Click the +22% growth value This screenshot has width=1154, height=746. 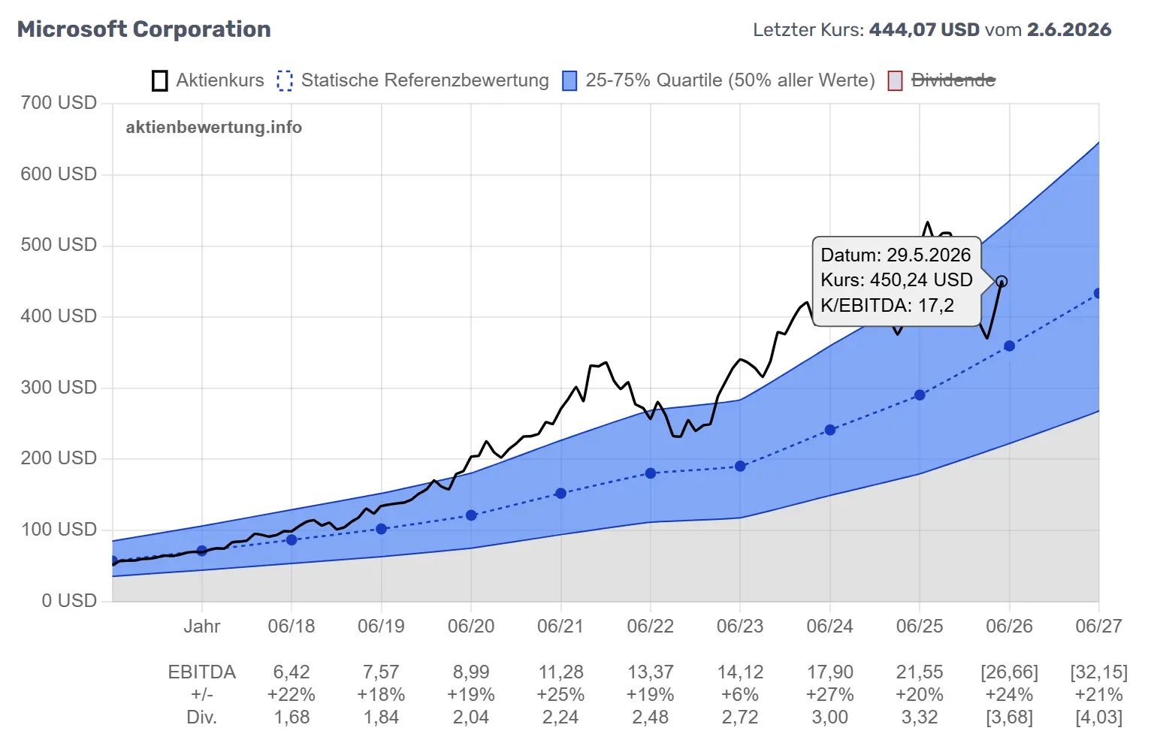[292, 695]
